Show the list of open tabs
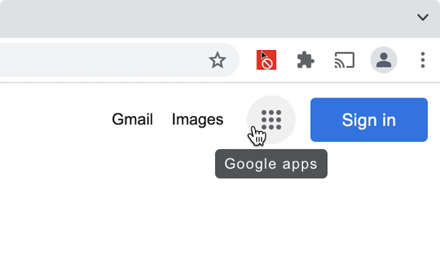This screenshot has width=440, height=275. point(423,17)
